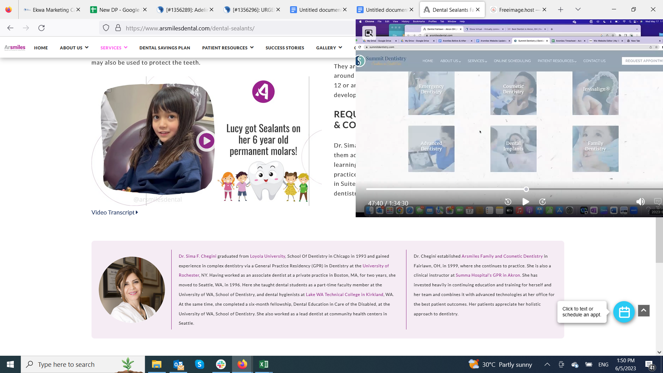Open Firefox list all tabs arrow
Image resolution: width=663 pixels, height=373 pixels.
point(578,9)
